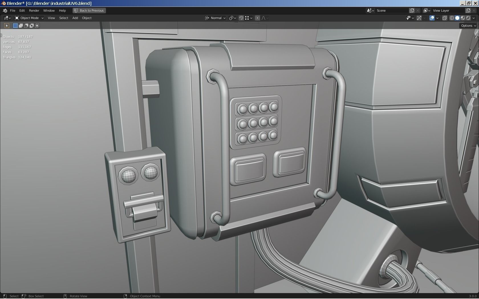Restore down the Blender window

(x=469, y=3)
